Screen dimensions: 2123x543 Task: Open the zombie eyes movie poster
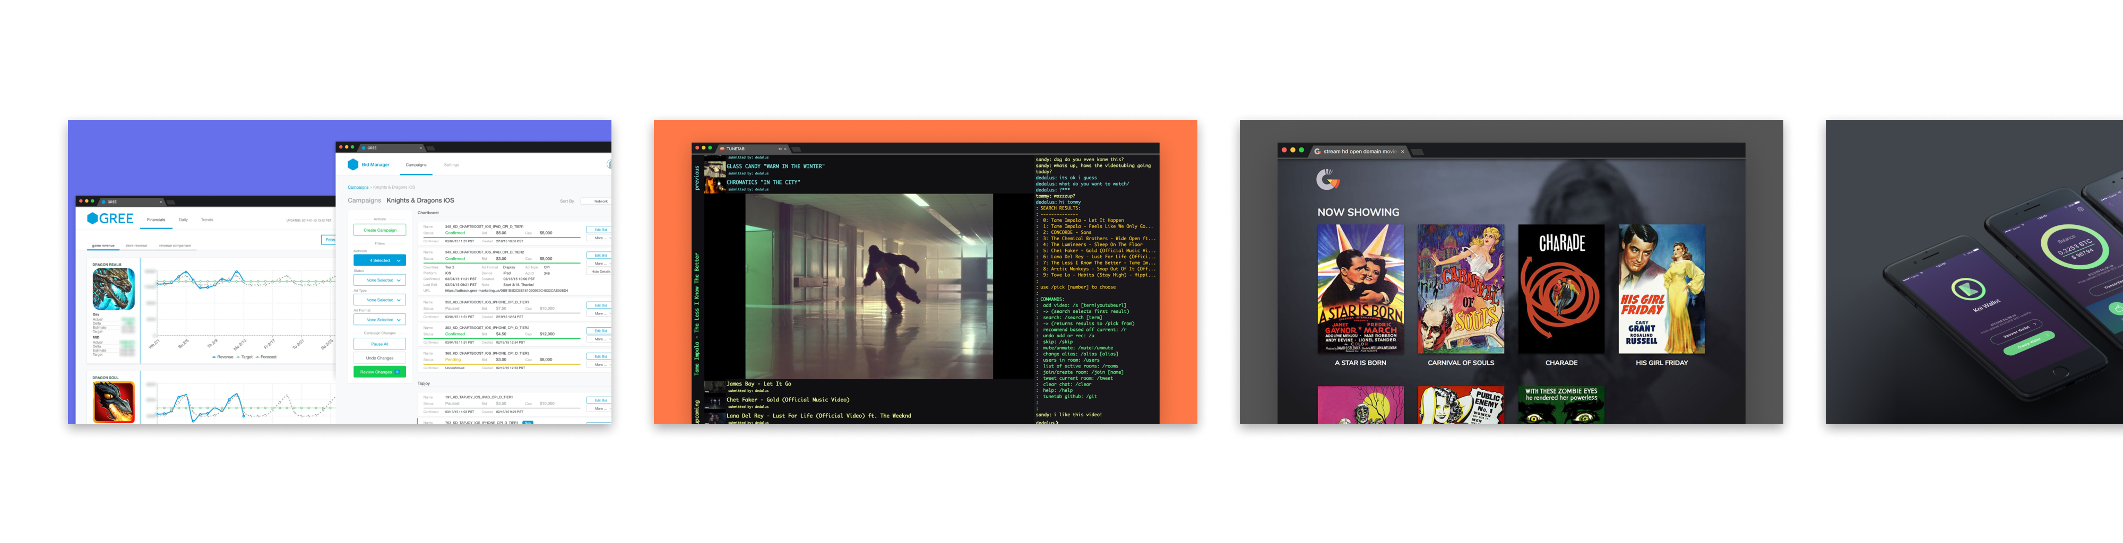(x=1561, y=406)
